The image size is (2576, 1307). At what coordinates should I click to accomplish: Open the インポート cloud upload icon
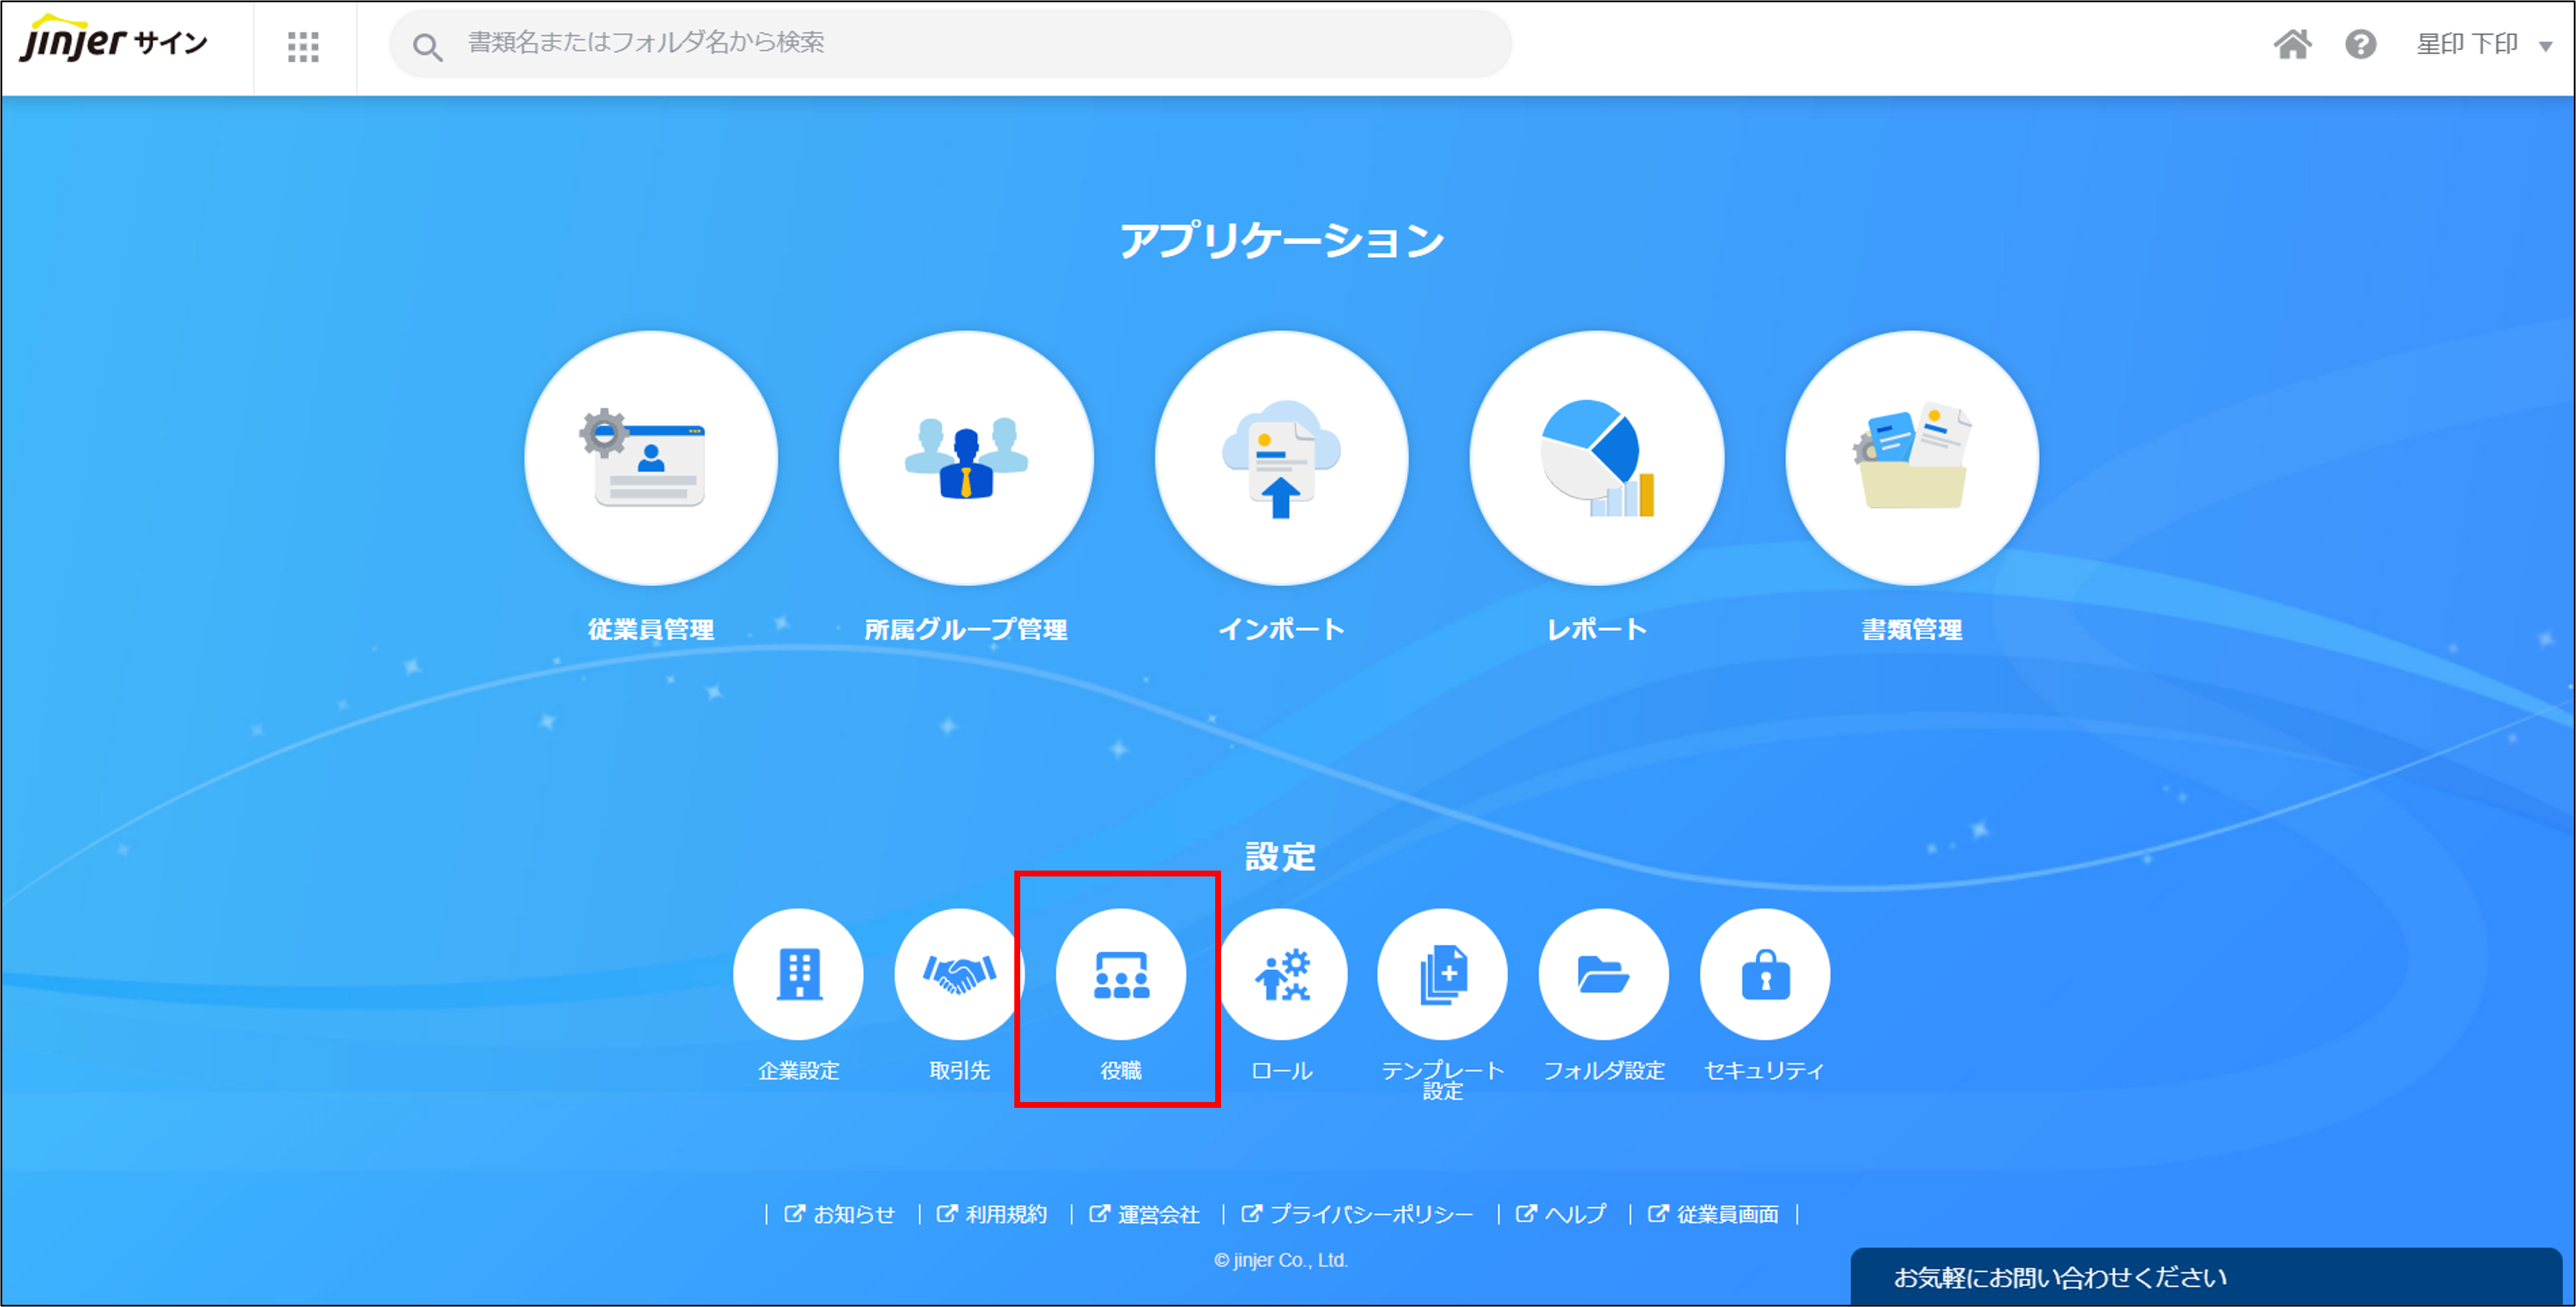pos(1281,459)
